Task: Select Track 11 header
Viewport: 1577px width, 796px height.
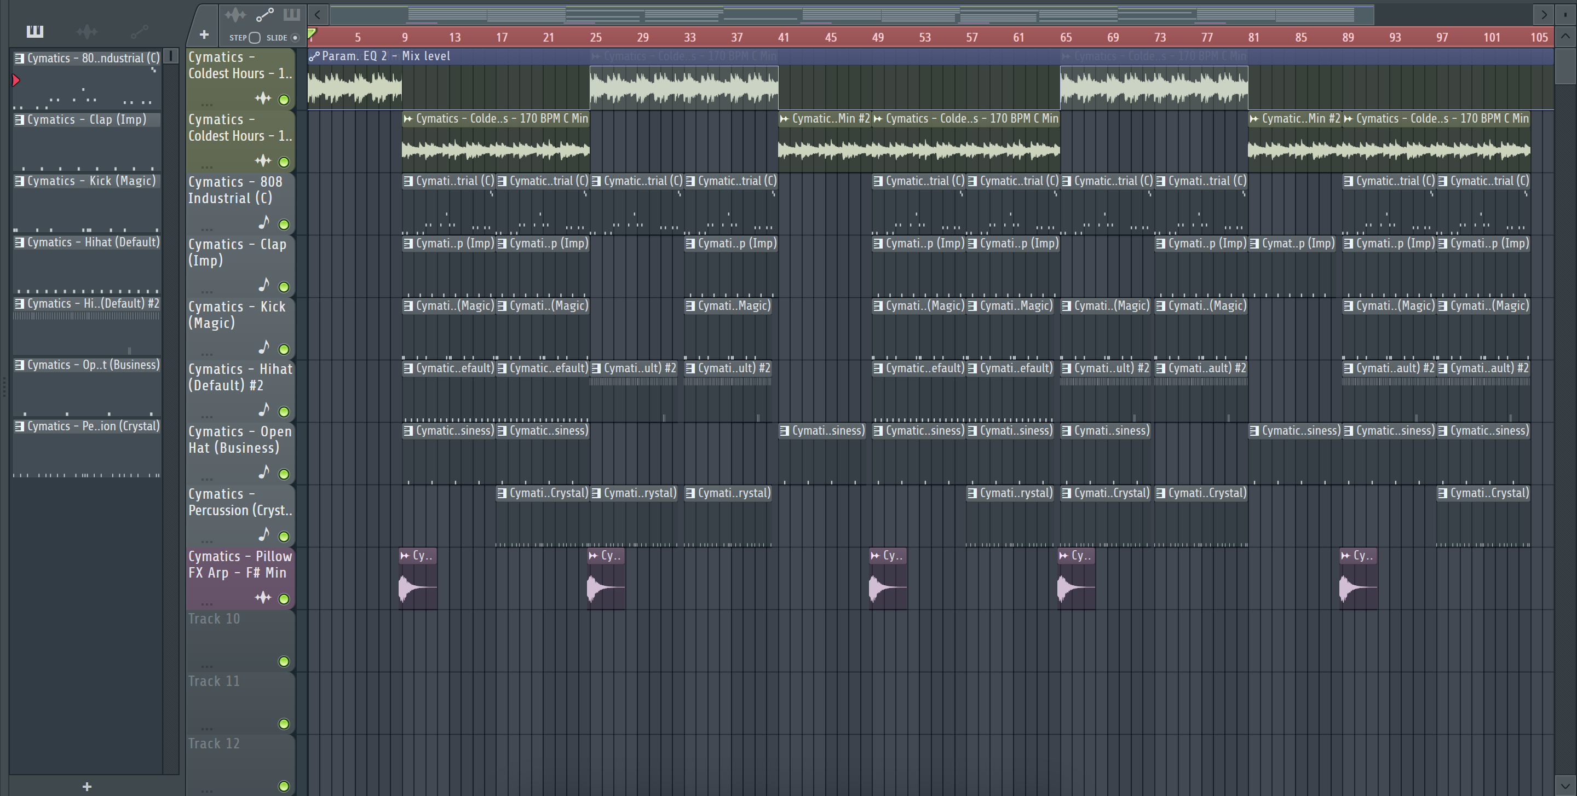Action: click(x=240, y=703)
